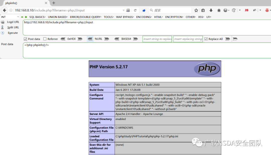Open dropdown arrow next to globe icon

click(x=229, y=10)
